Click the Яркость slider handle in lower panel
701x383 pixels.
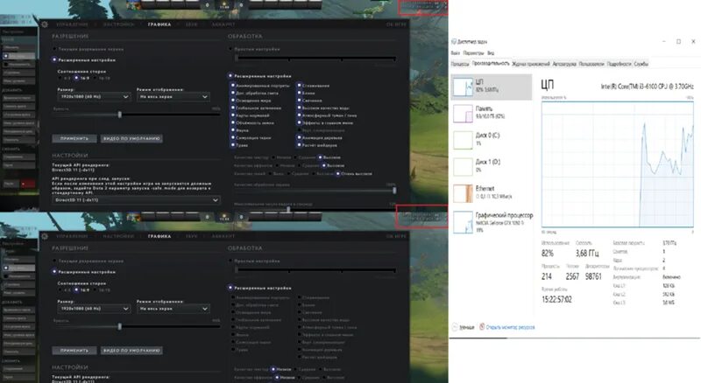click(119, 327)
